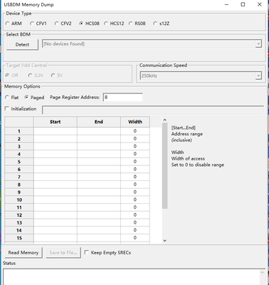Click the Page Register Address field
This screenshot has width=269, height=285.
[122, 98]
